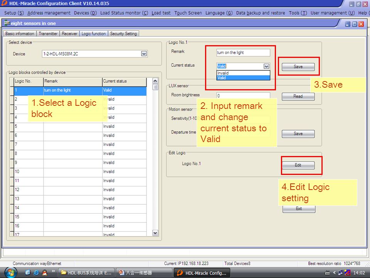Screen dimensions: 370x278
Task: Open Touch Screen menu
Action: (188, 13)
